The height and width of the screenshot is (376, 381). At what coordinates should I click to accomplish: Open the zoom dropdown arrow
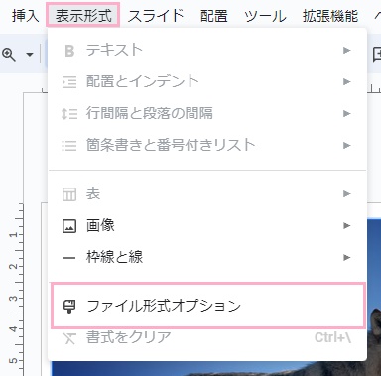pyautogui.click(x=30, y=54)
